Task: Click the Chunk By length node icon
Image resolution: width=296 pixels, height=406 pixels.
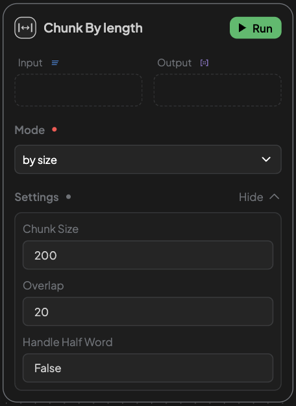Action: click(x=25, y=28)
